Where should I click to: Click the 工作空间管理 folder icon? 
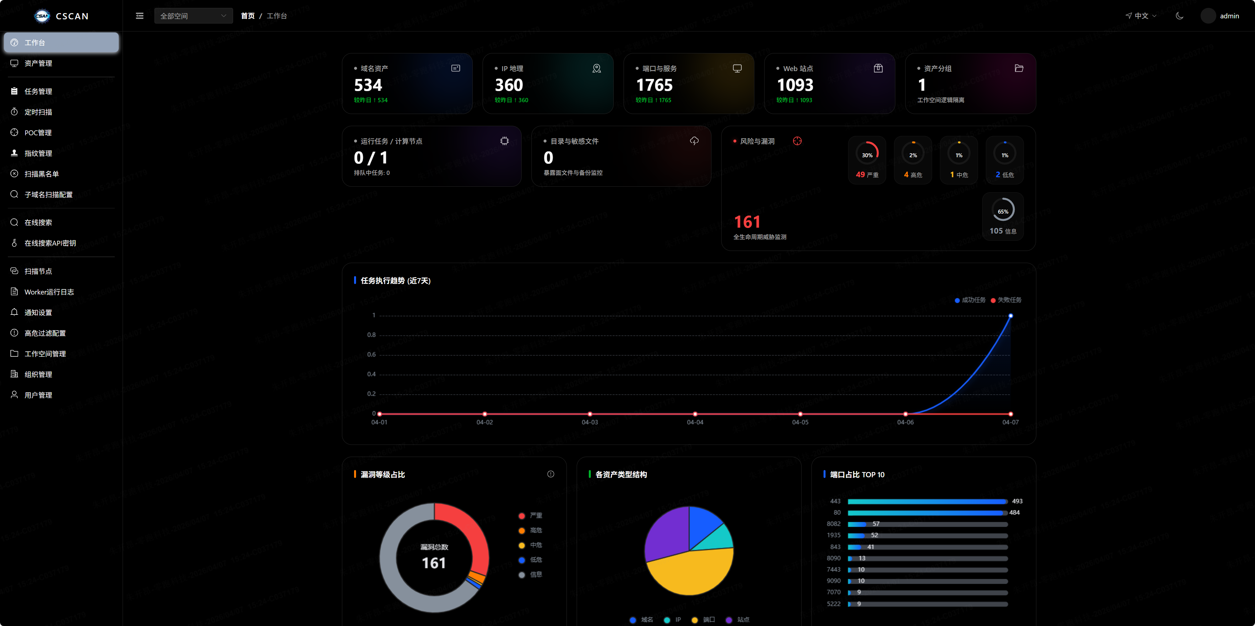point(14,353)
